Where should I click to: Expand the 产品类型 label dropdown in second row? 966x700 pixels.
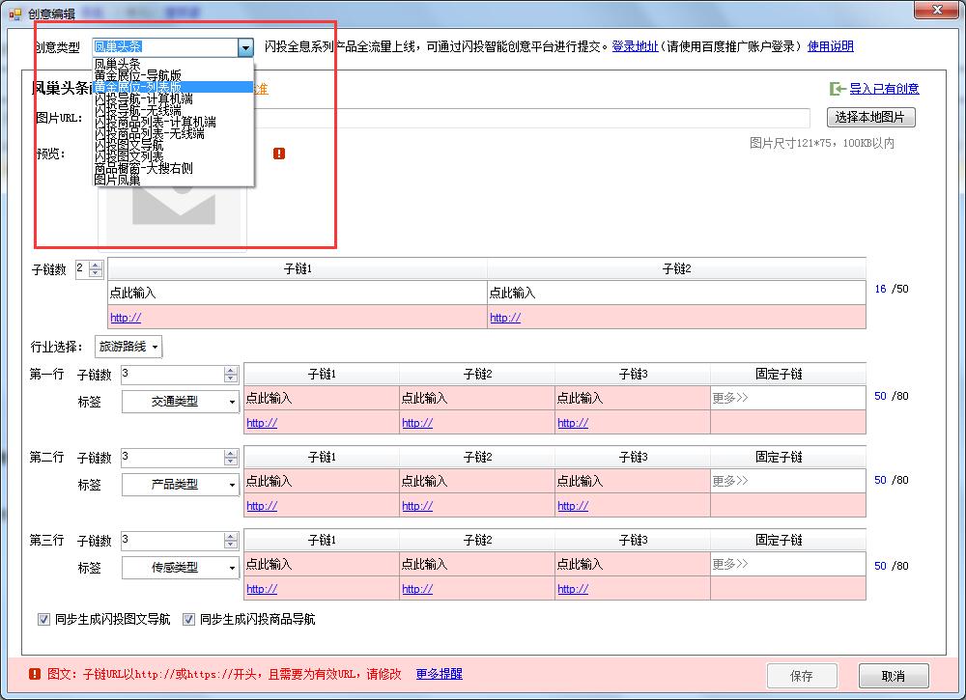181,485
